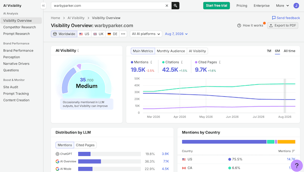Click the AI Visibility info icon

tap(78, 51)
